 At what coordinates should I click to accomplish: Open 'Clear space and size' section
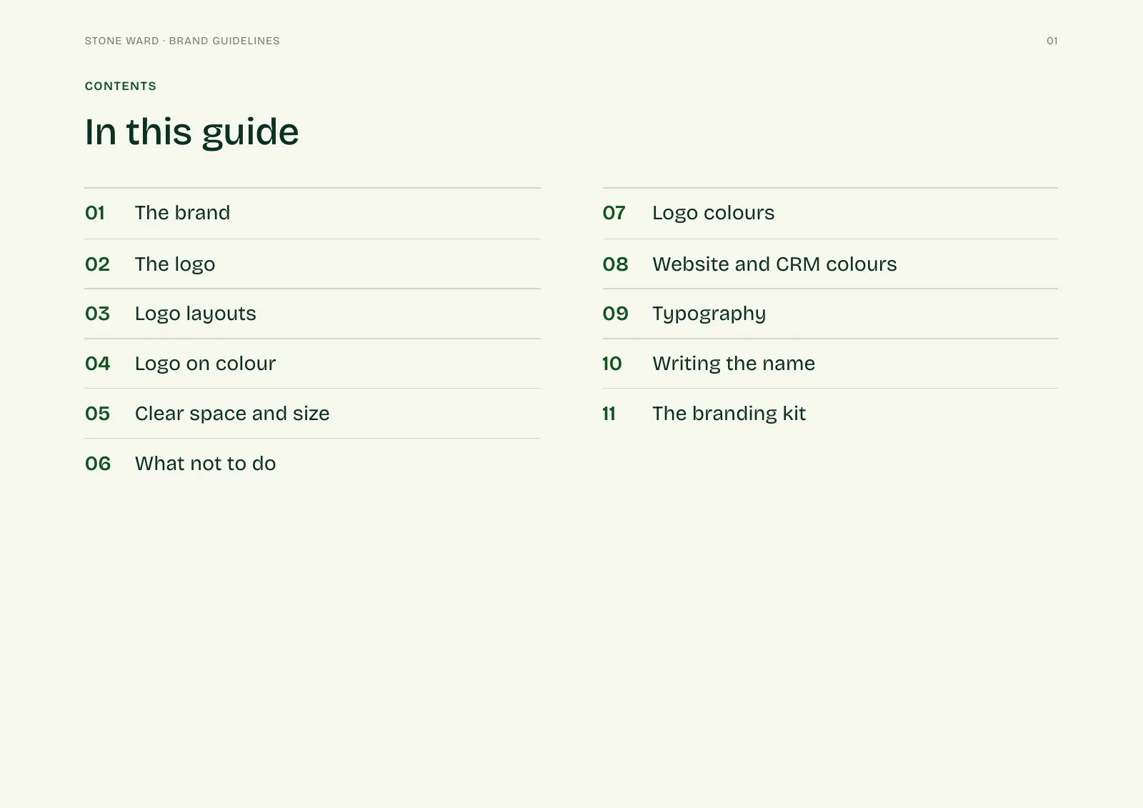coord(312,414)
